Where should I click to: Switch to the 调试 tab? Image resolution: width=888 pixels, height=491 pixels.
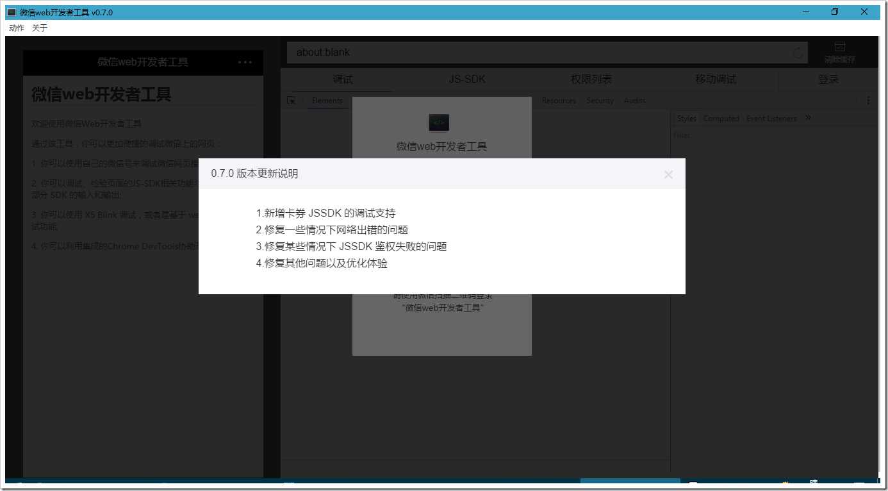coord(343,79)
